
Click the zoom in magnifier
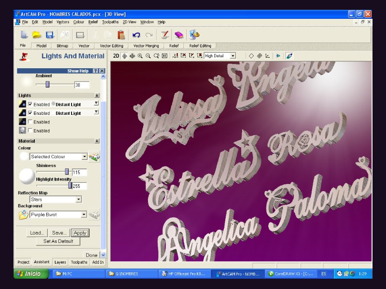tap(140, 56)
